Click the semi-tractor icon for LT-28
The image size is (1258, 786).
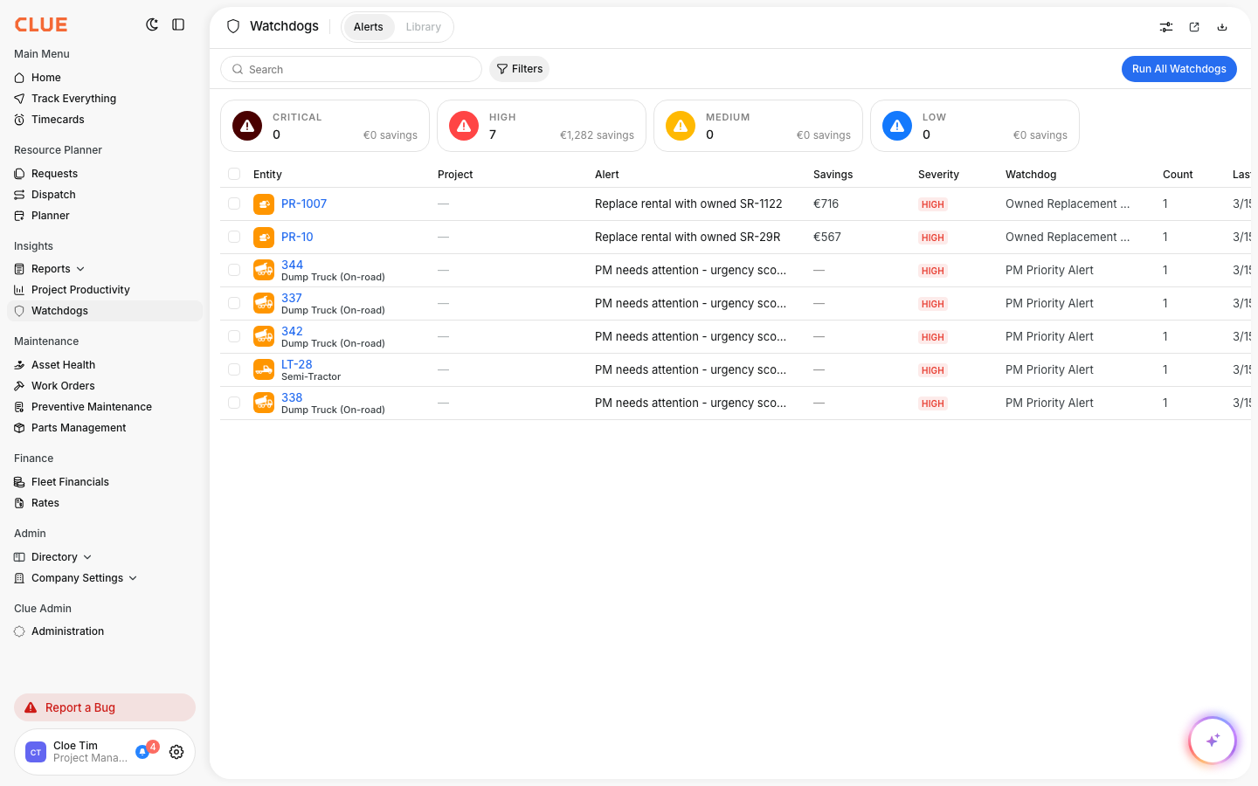[x=264, y=370]
